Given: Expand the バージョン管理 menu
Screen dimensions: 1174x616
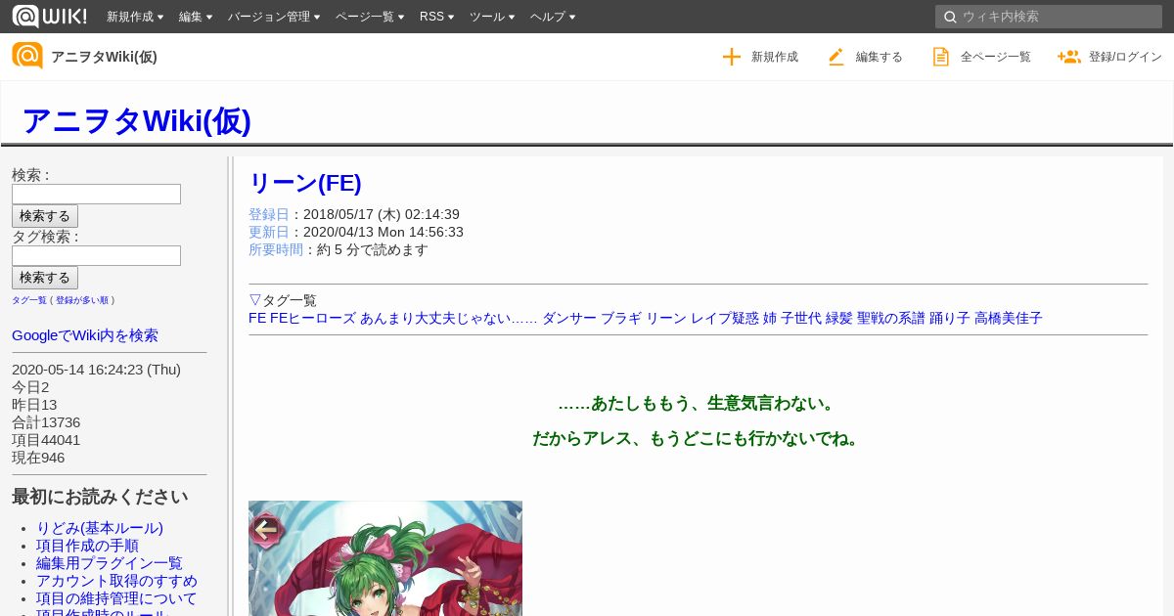Looking at the screenshot, I should point(274,17).
